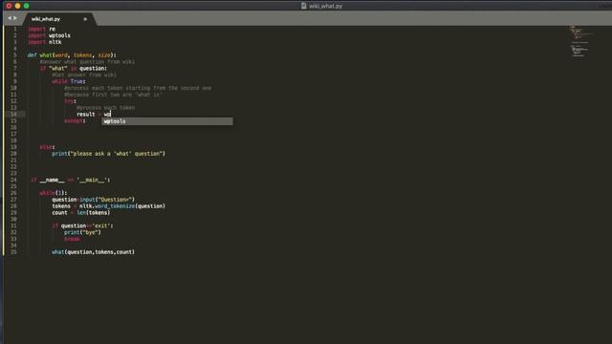Click line number 14 in gutter
Viewport: 612px width, 344px height.
tap(13, 115)
